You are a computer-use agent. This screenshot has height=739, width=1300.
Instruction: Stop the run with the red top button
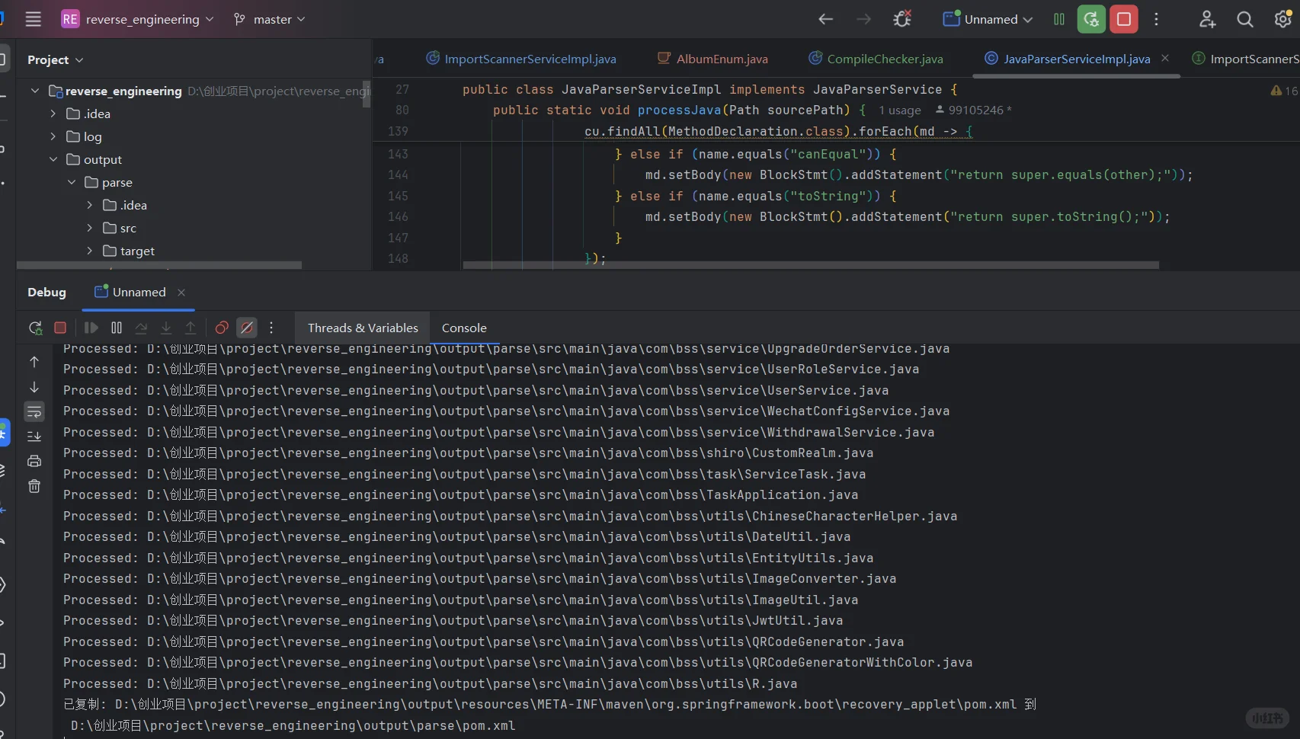1124,19
